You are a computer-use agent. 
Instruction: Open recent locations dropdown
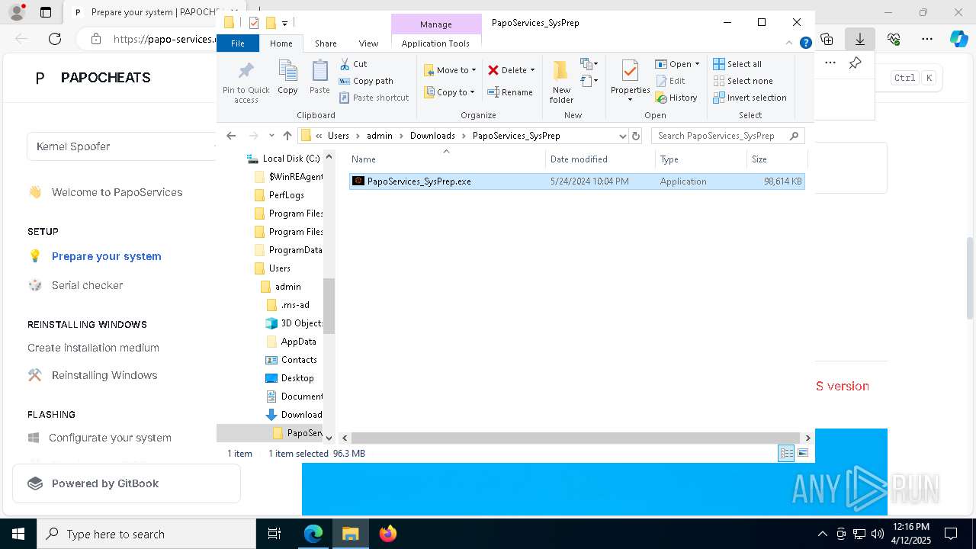tap(271, 136)
